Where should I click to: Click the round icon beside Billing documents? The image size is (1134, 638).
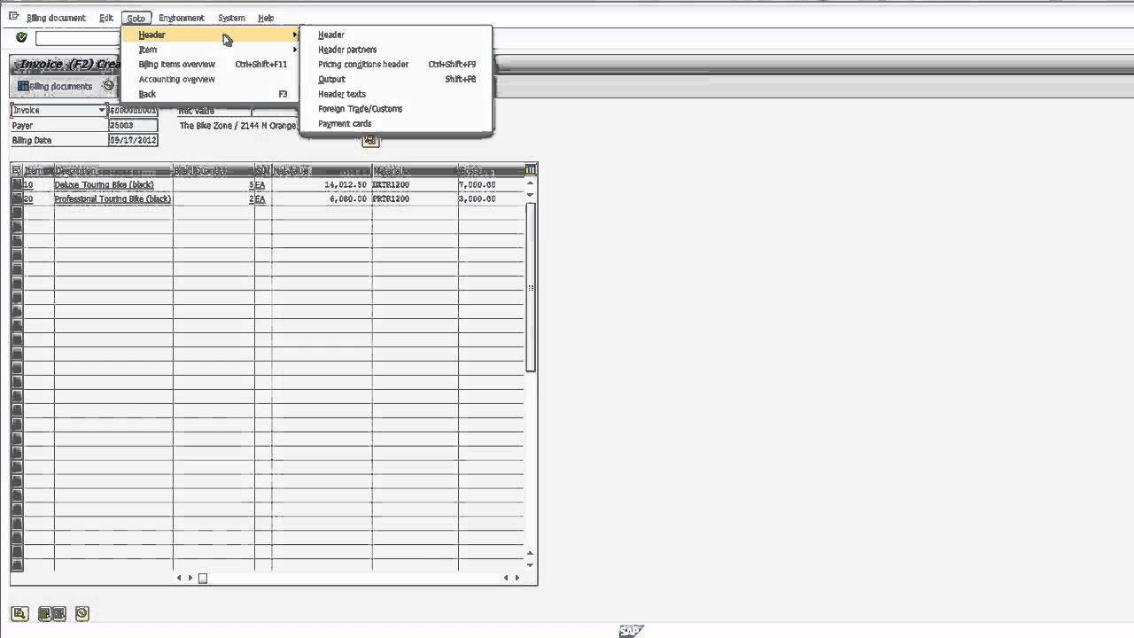coord(108,86)
